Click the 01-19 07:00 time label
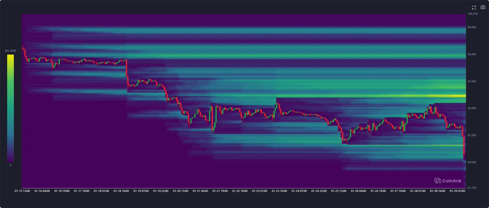Image resolution: width=489 pixels, height=208 pixels. coord(141,191)
